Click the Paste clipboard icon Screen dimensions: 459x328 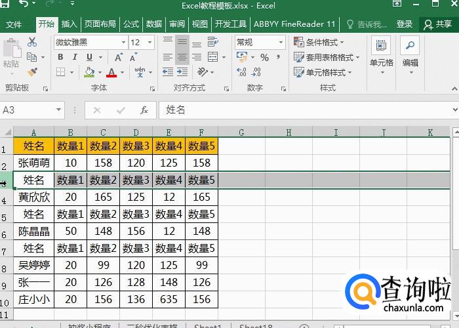(x=12, y=49)
